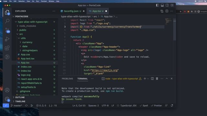Maximize the panel size chevron
The image size is (207, 116).
click(167, 79)
